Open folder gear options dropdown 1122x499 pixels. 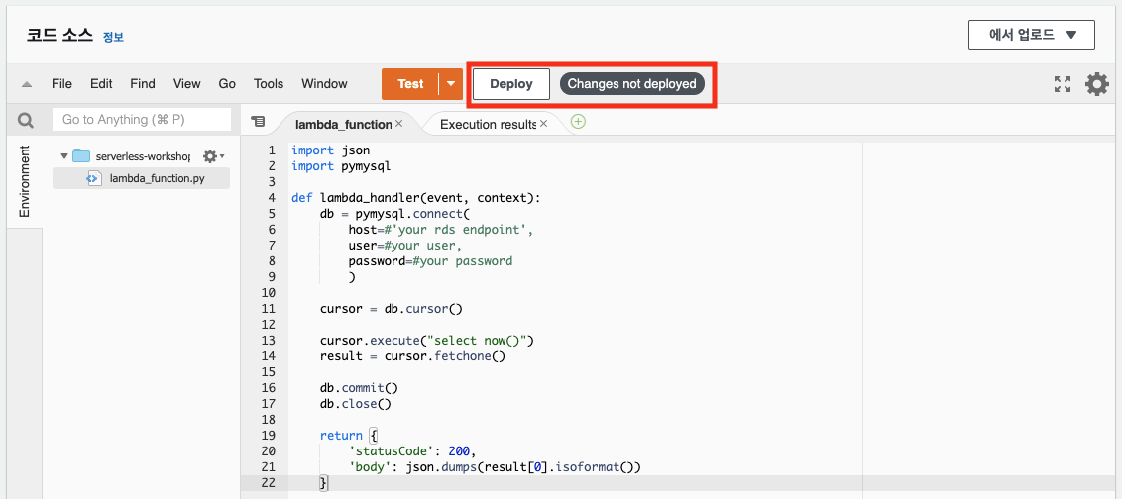click(x=213, y=155)
